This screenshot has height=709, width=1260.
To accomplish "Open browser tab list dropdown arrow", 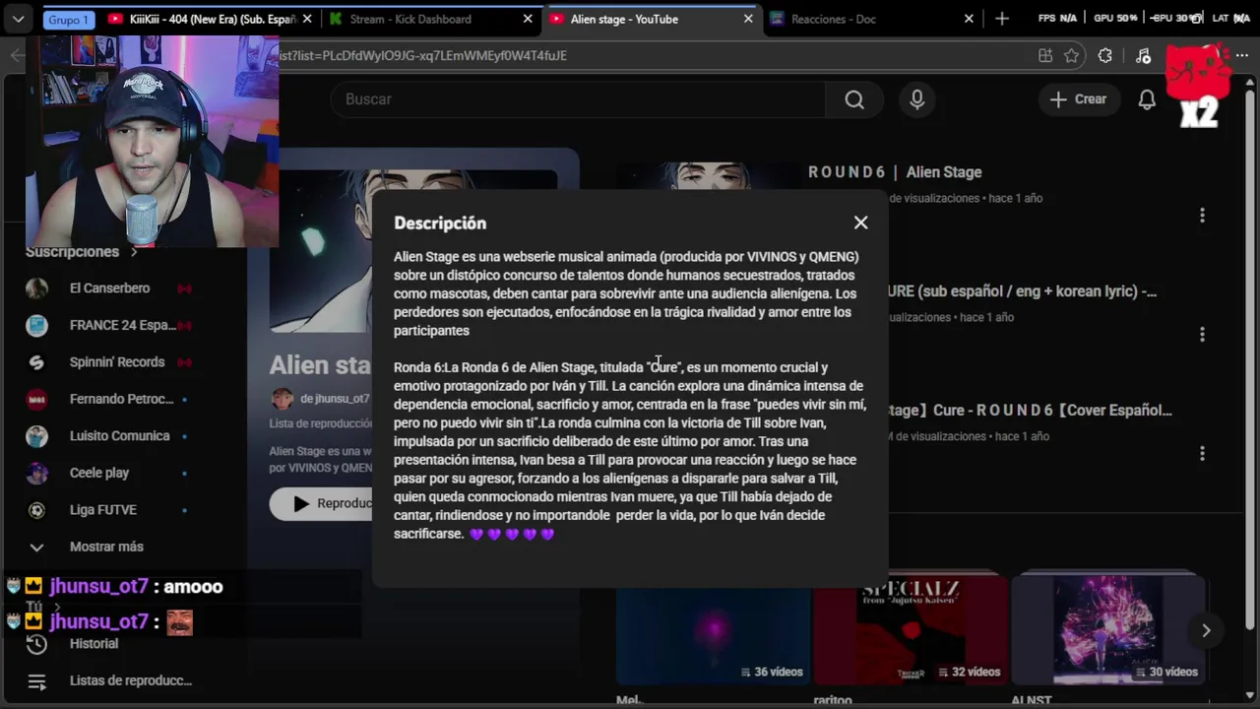I will (18, 19).
